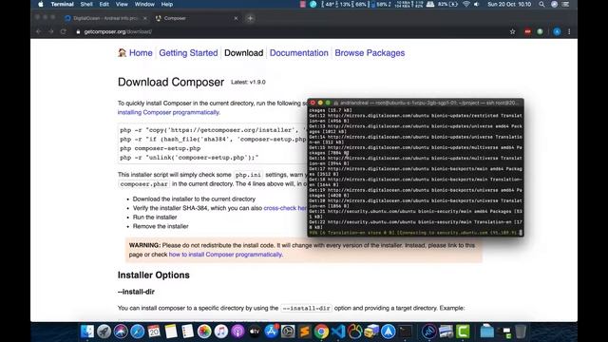608x342 pixels.
Task: Close the DigitalOcean browser tab
Action: coord(145,18)
